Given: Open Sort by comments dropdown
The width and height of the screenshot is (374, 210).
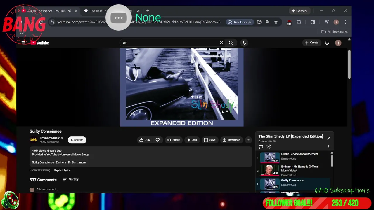Looking at the screenshot, I should (x=71, y=179).
